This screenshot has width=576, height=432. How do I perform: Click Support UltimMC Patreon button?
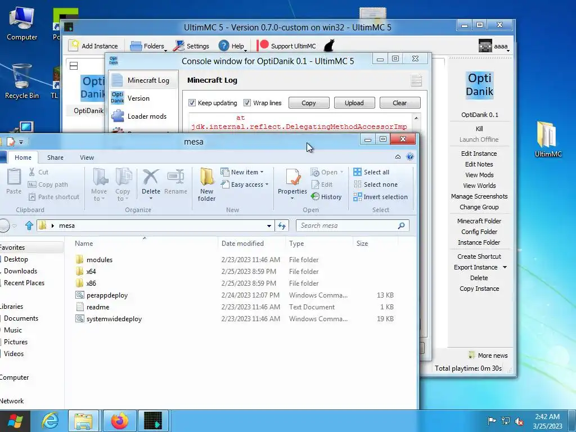point(286,46)
